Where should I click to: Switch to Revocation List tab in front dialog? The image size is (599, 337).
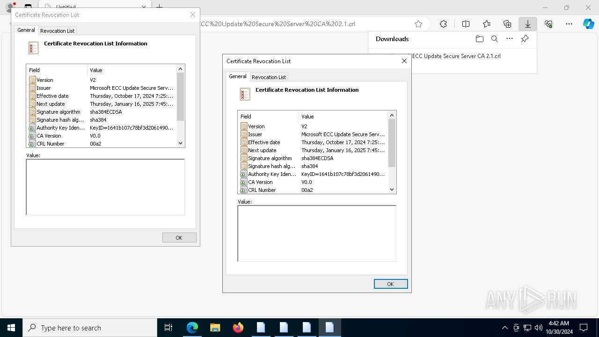269,77
